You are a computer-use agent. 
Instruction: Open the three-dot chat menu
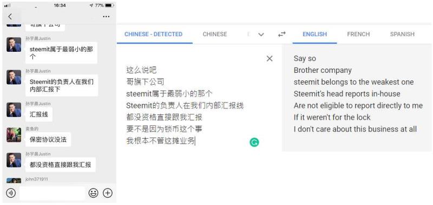(106, 17)
